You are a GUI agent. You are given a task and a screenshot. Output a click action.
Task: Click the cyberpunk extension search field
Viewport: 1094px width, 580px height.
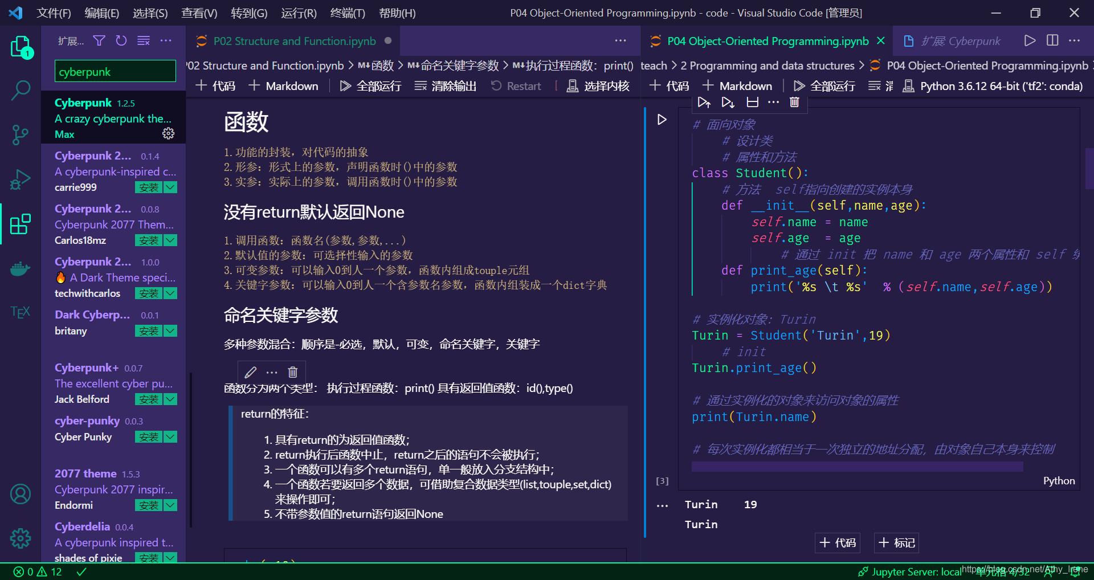(115, 71)
